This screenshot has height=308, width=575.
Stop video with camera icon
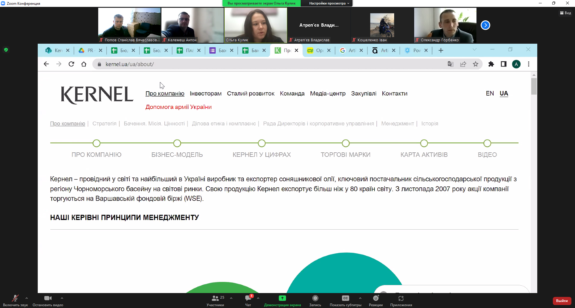tap(48, 298)
